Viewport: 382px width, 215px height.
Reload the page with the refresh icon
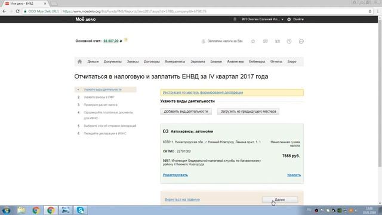17,11
